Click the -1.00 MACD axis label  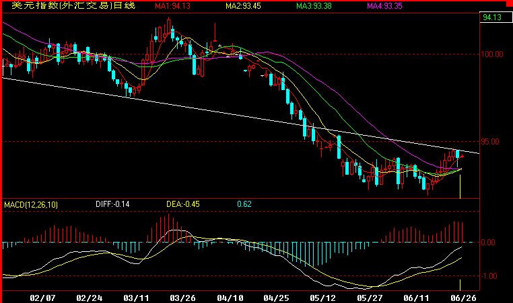click(491, 276)
